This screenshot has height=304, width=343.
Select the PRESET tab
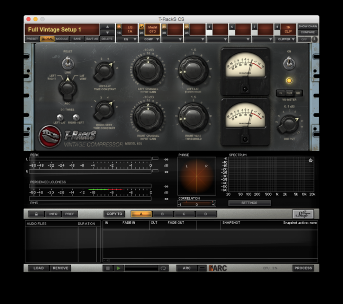[32, 39]
